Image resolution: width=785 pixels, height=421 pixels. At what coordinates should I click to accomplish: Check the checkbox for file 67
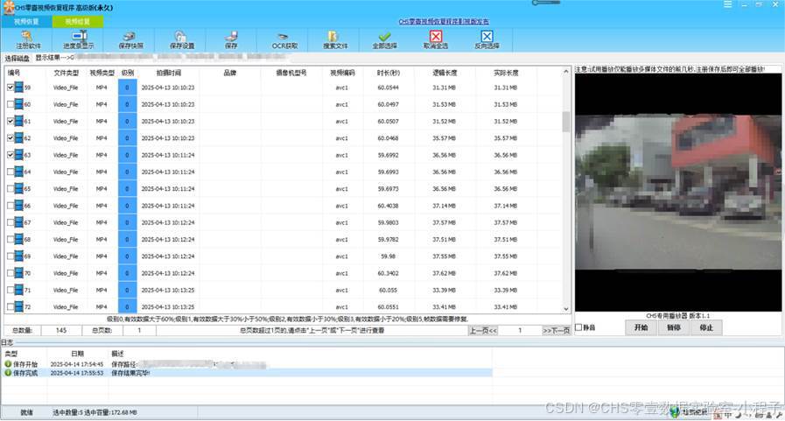[11, 222]
